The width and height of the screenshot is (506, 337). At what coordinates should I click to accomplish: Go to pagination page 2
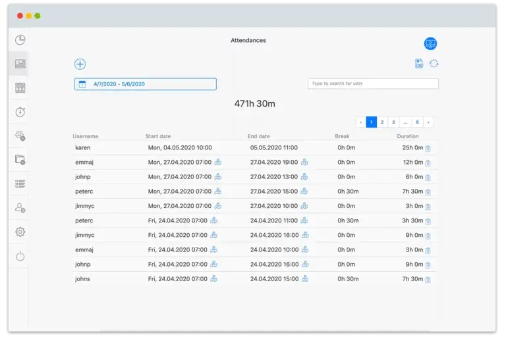[x=382, y=122]
